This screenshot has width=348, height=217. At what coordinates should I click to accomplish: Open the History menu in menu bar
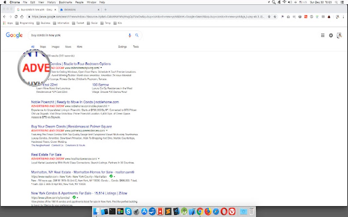52,2
